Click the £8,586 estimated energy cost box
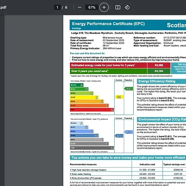Image resolution: width=186 pixels, height=186 pixels. (159, 65)
